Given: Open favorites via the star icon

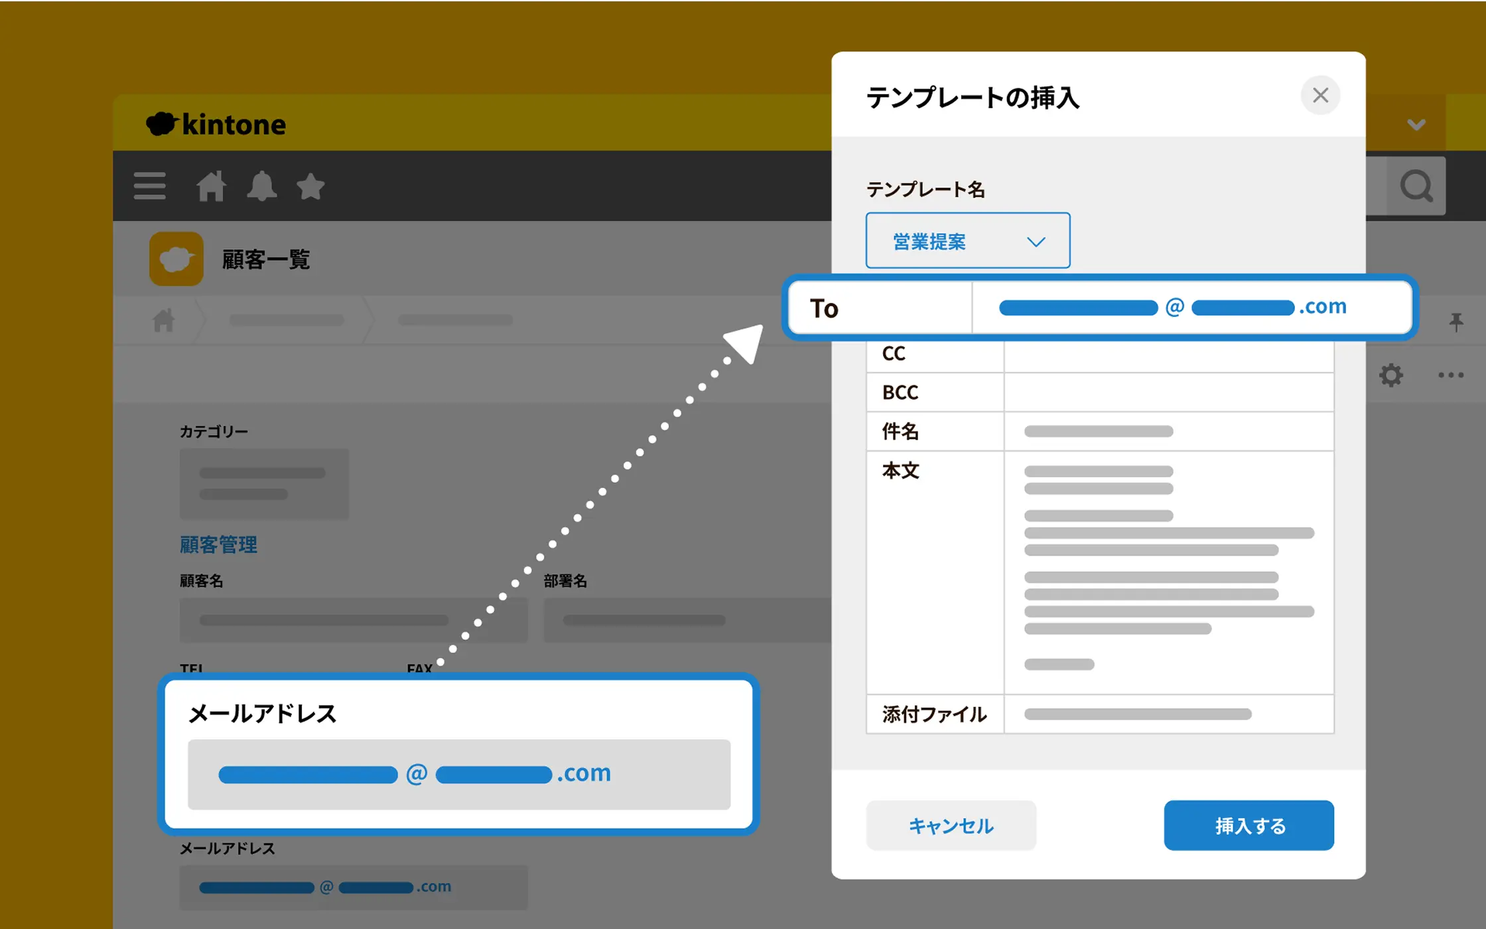Looking at the screenshot, I should pyautogui.click(x=310, y=186).
